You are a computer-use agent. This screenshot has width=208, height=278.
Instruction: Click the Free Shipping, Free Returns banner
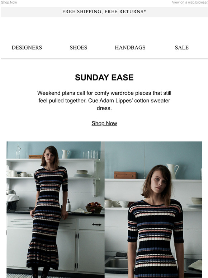[104, 12]
